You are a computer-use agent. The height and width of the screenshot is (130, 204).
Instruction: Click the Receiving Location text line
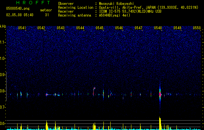click(128, 7)
